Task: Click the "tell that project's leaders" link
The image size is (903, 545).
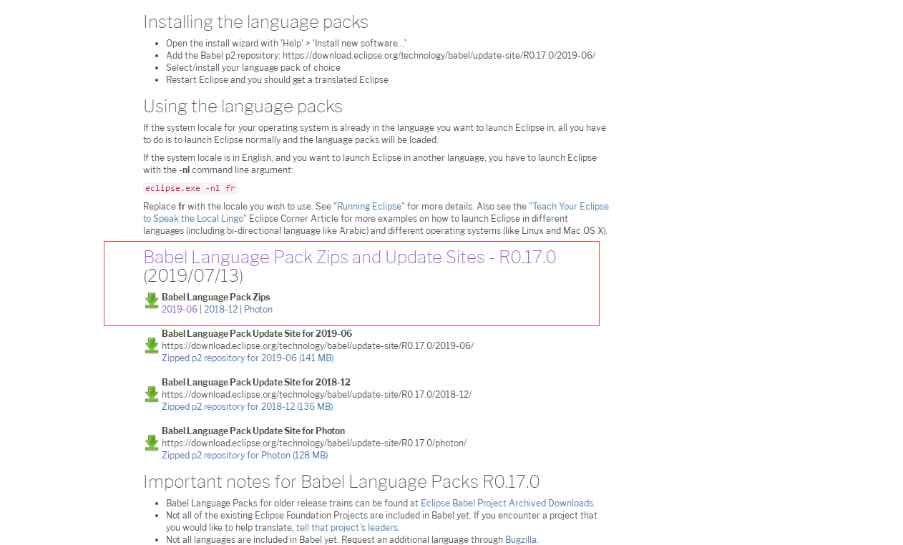Action: 346,528
